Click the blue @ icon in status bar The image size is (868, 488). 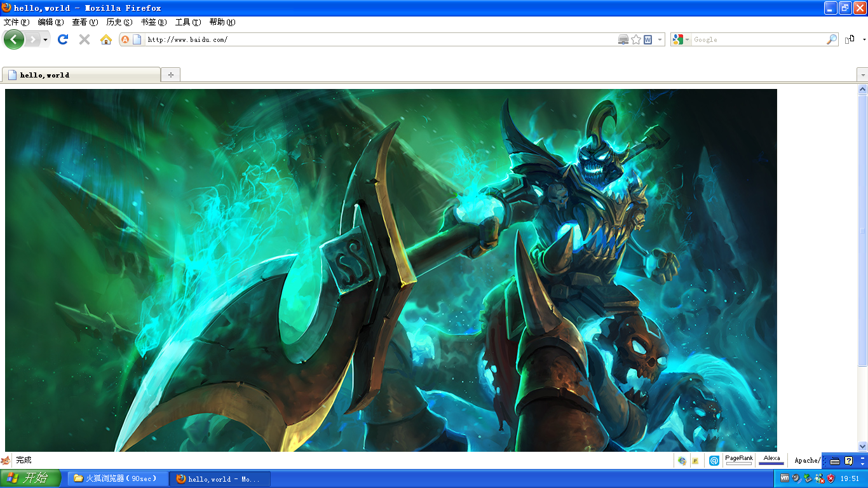(x=714, y=461)
